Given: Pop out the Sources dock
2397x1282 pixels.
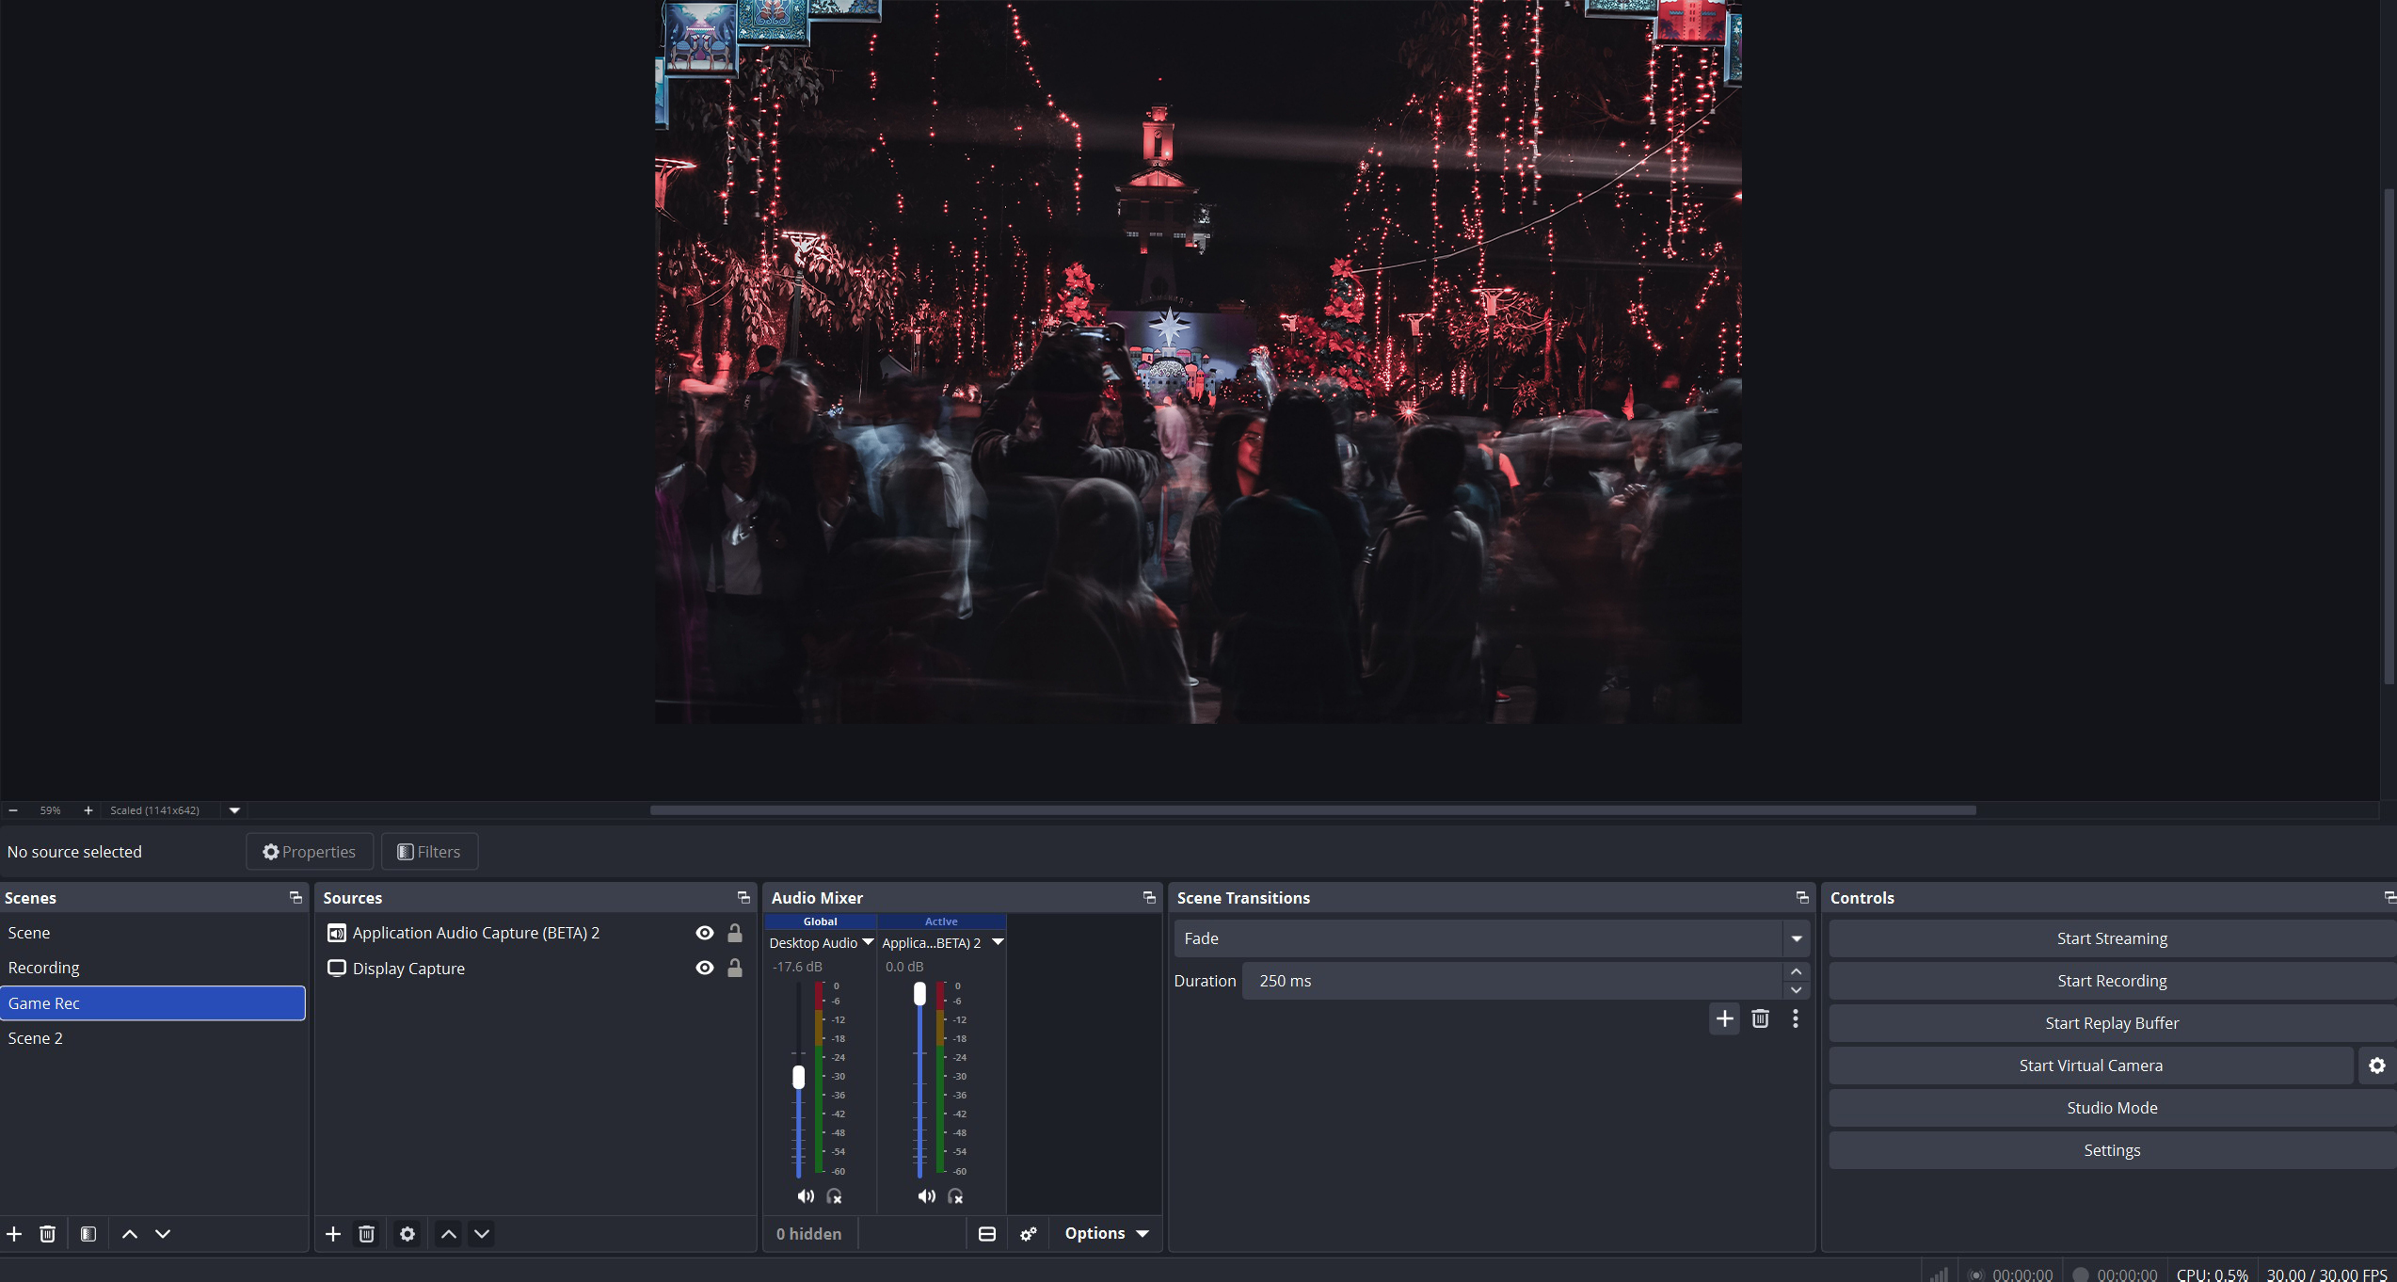Looking at the screenshot, I should pos(743,898).
